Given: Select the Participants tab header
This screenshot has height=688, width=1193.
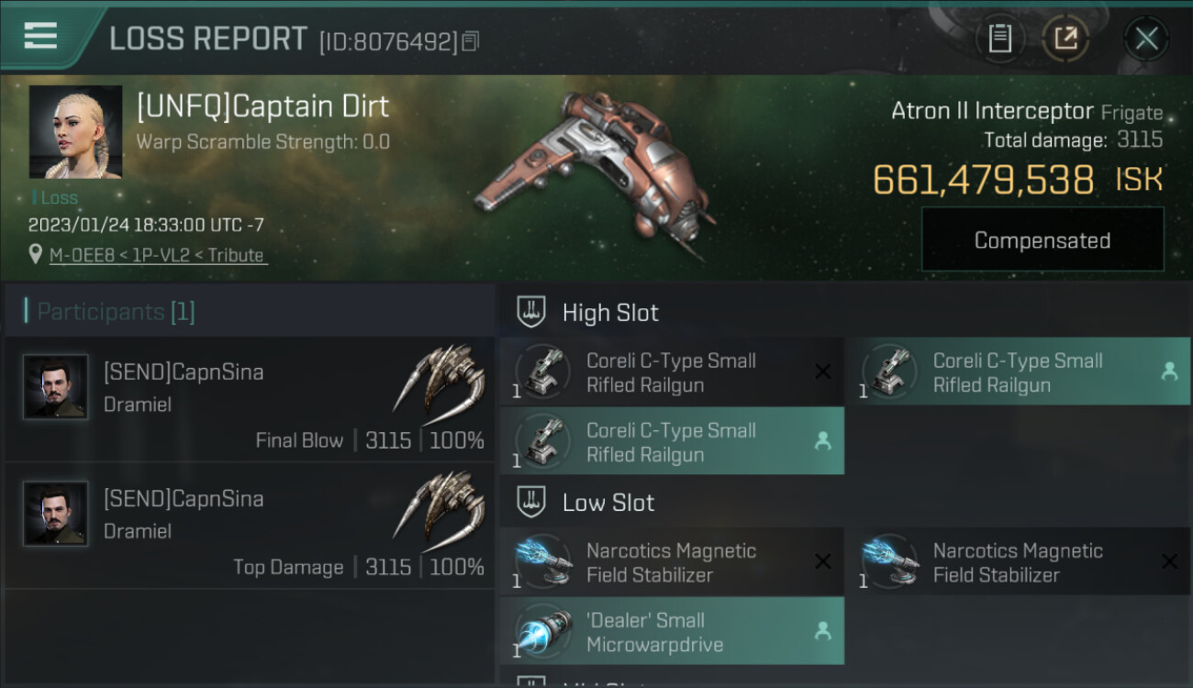Looking at the screenshot, I should (x=116, y=312).
